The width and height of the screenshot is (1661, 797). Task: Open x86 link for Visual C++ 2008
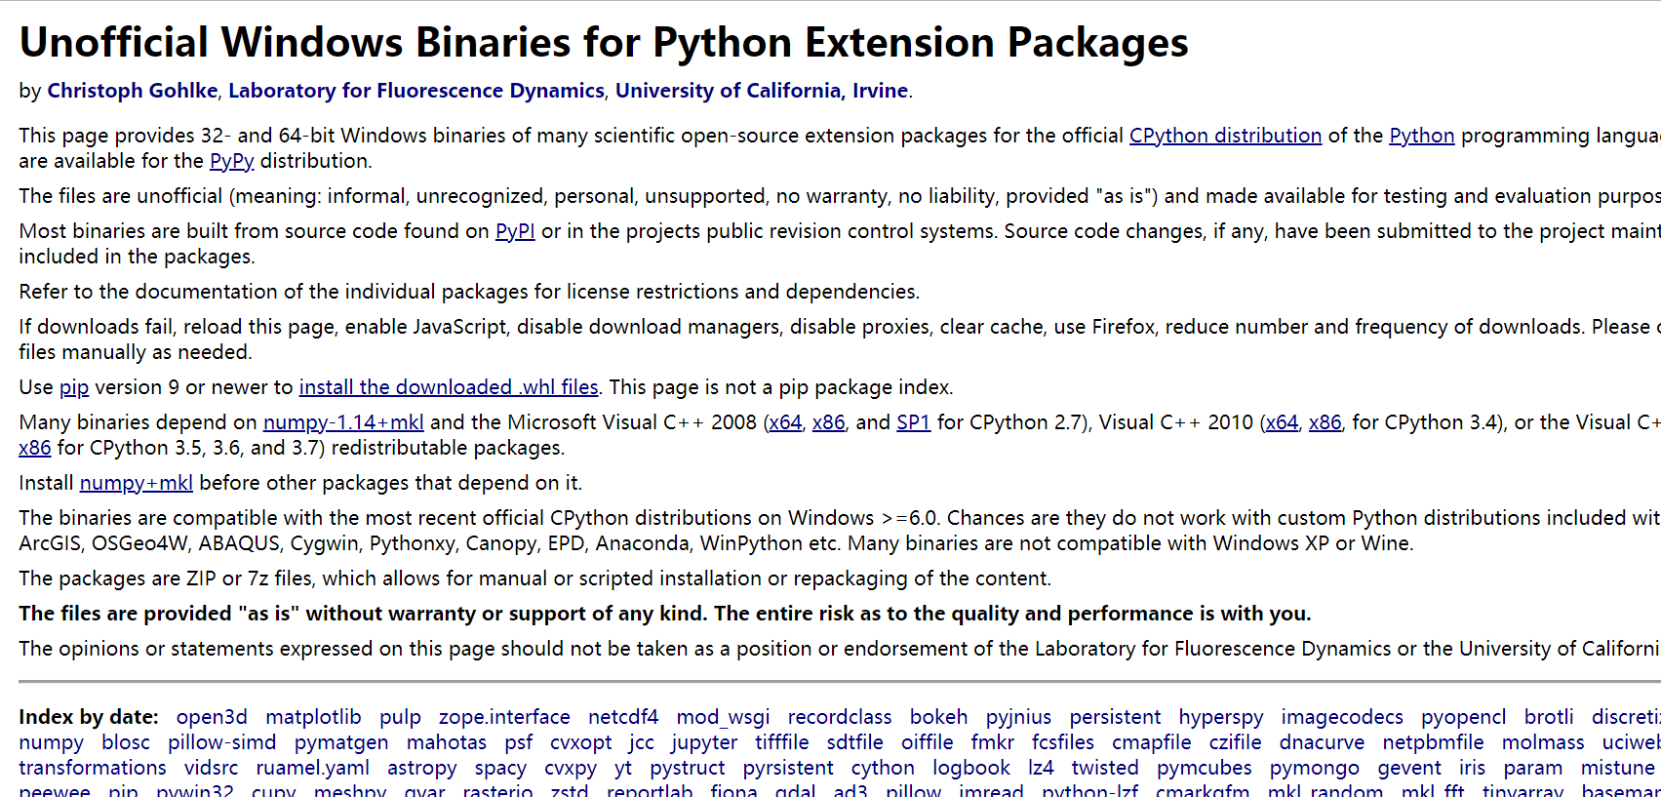pyautogui.click(x=829, y=422)
